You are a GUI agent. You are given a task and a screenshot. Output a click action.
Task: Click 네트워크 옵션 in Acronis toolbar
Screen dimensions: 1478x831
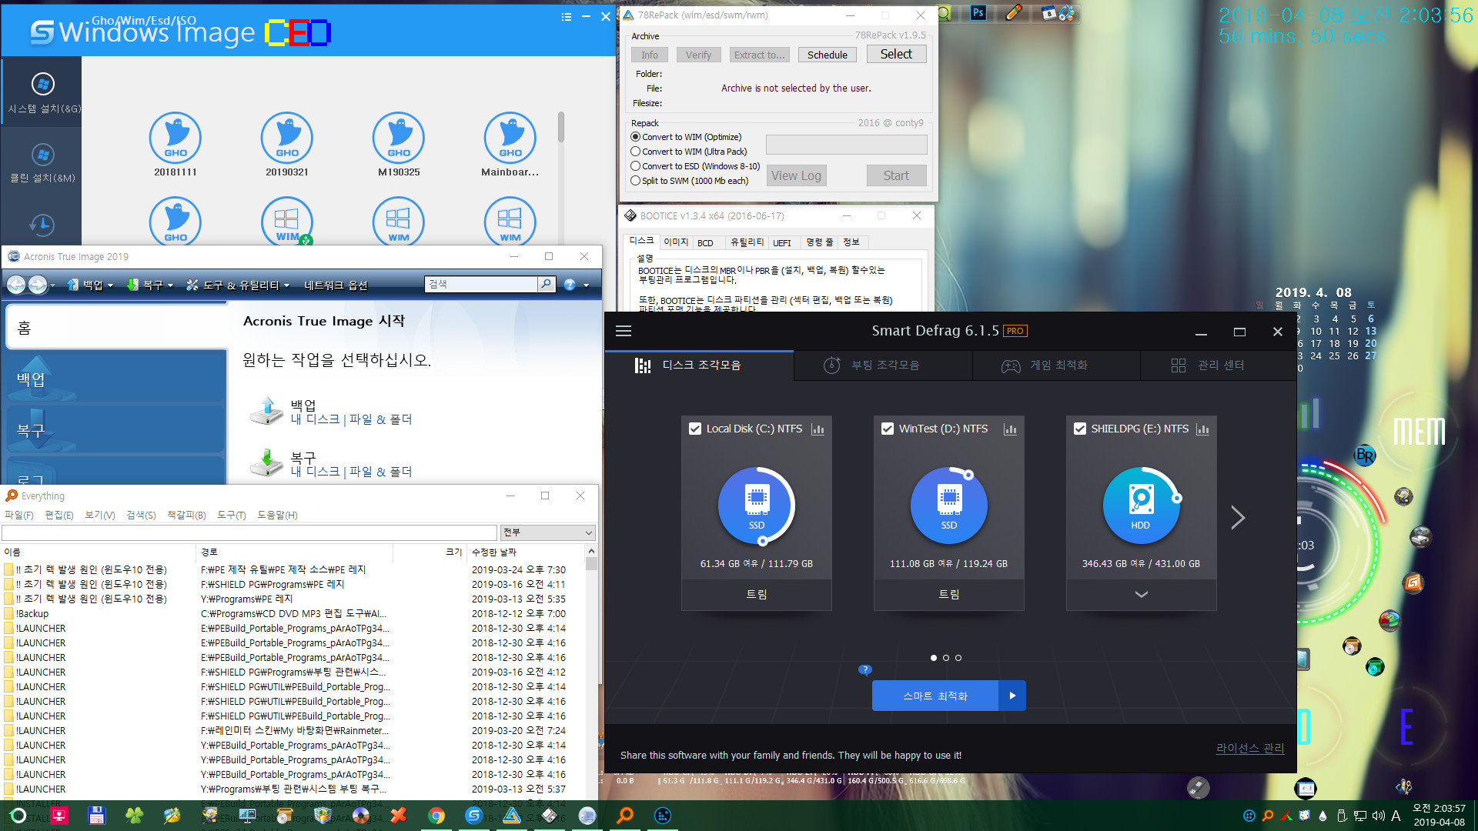(336, 285)
